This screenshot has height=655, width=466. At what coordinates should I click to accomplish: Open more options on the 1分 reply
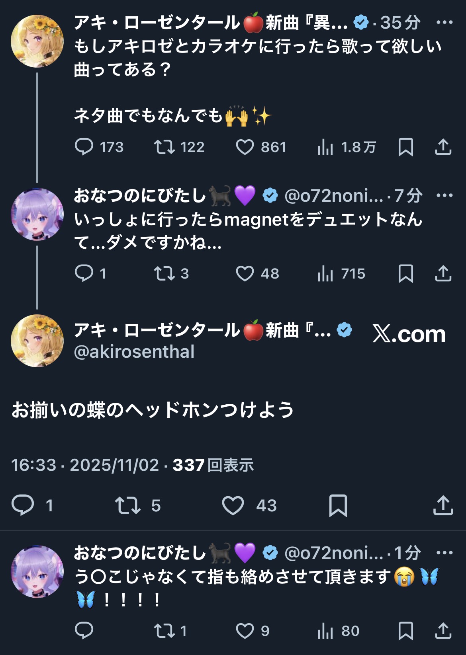click(x=444, y=553)
